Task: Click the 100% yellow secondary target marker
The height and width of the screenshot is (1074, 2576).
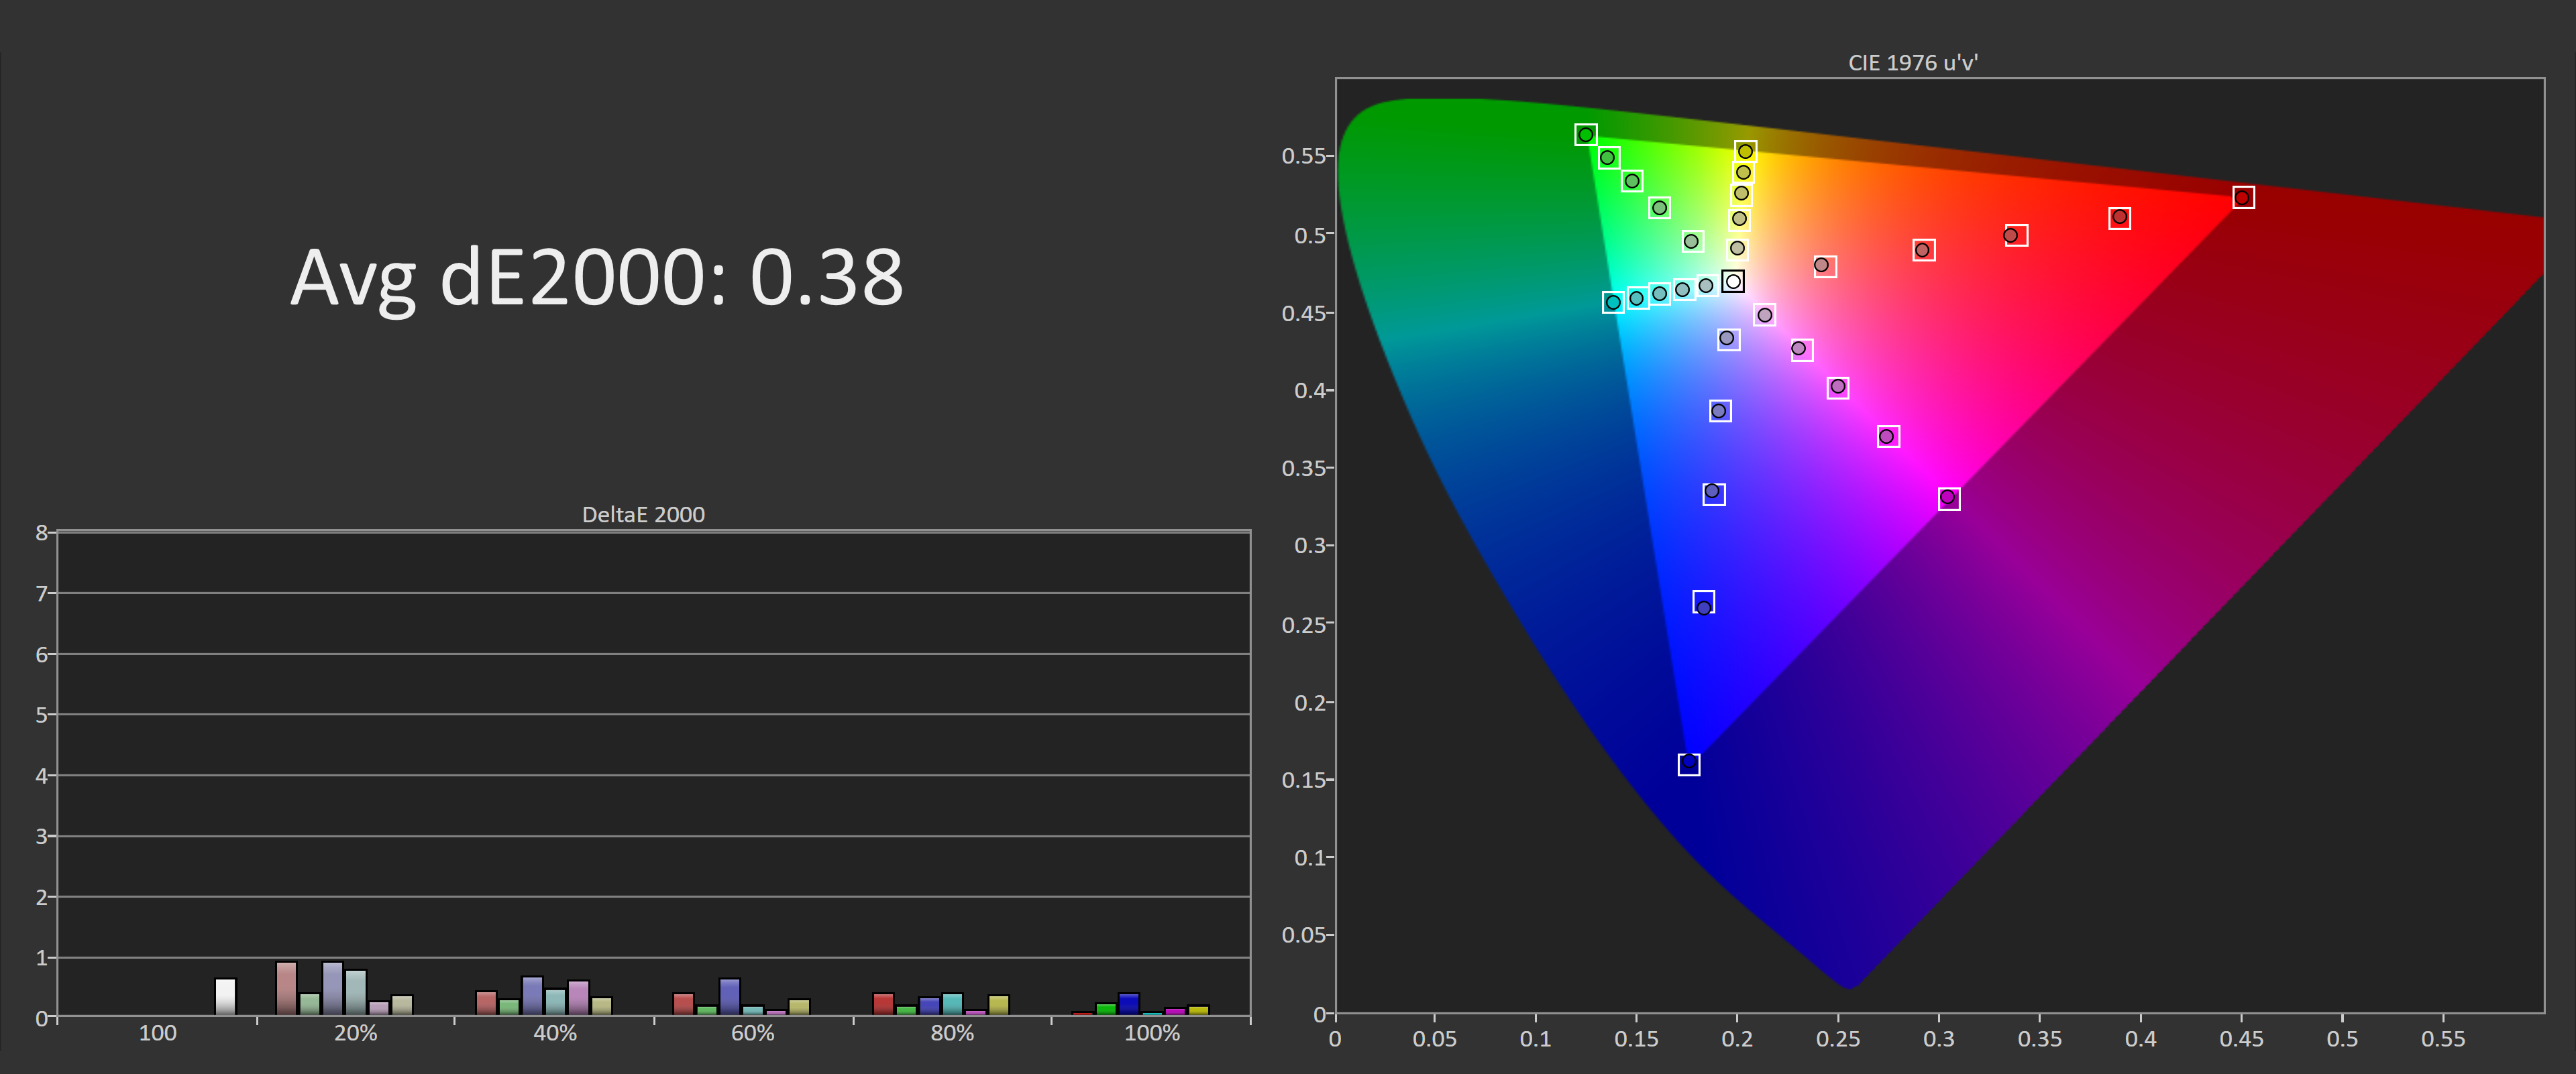Action: coord(1745,151)
